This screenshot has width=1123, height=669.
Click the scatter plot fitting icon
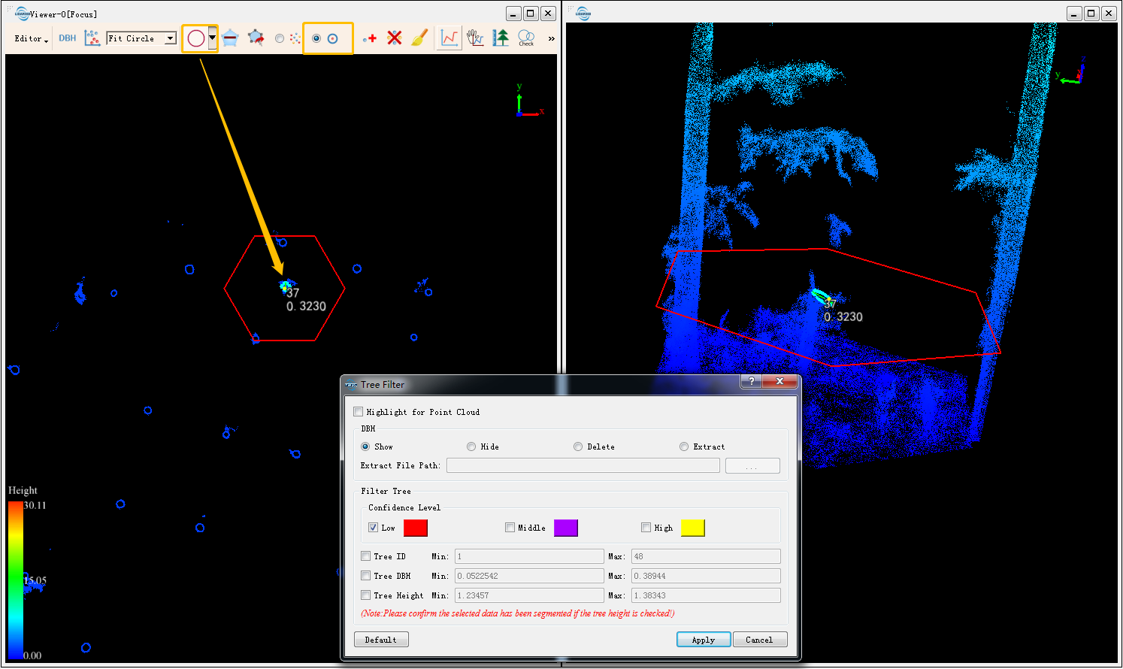point(92,38)
